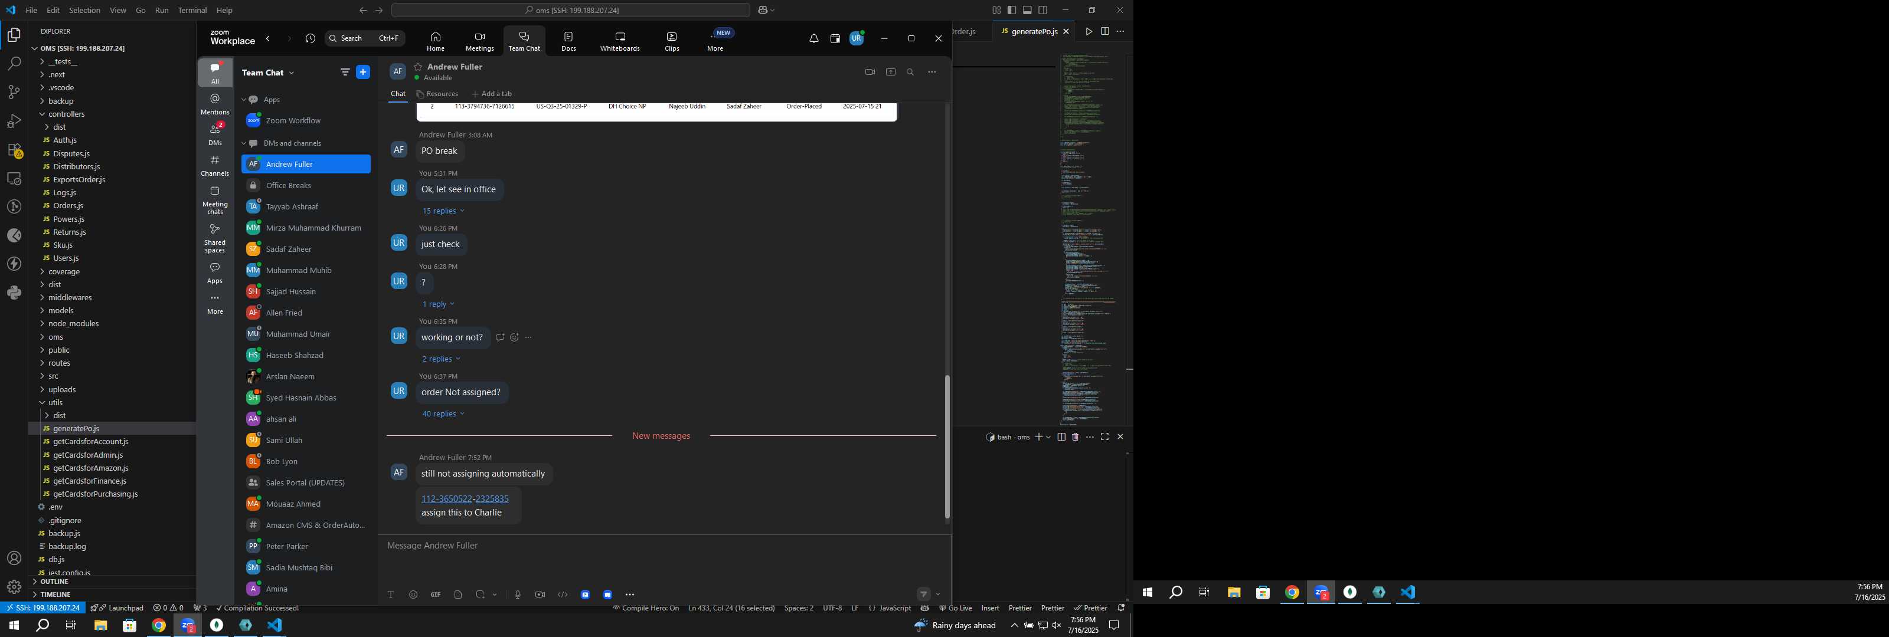Start video call with Andrew Fuller
The image size is (1889, 637).
click(x=870, y=72)
